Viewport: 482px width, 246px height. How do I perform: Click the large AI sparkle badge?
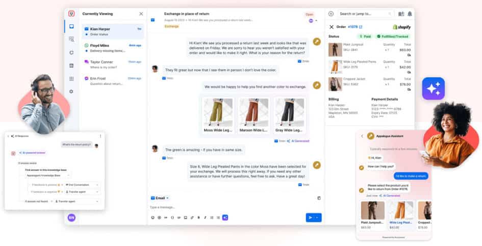click(433, 88)
